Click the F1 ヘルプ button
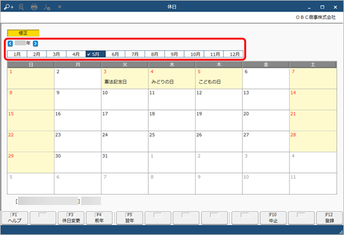Viewport: 344px width, 235px height. point(15,218)
